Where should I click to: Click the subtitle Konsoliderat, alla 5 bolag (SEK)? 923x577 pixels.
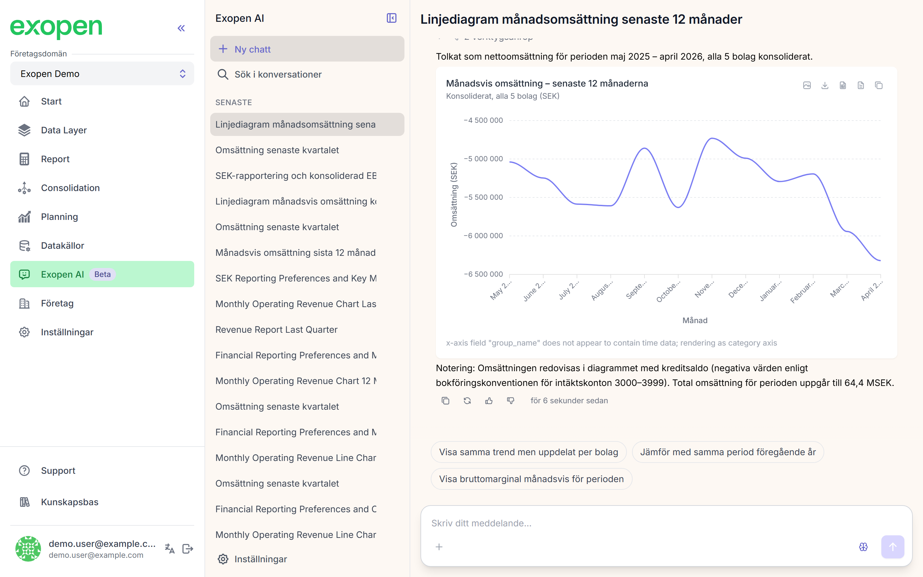(x=502, y=96)
